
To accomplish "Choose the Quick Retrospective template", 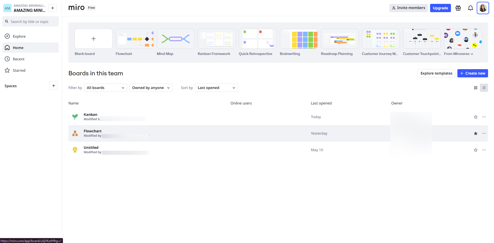I will 258,39.
